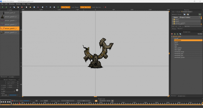
Task: Click the play speed slider
Action: [29, 101]
